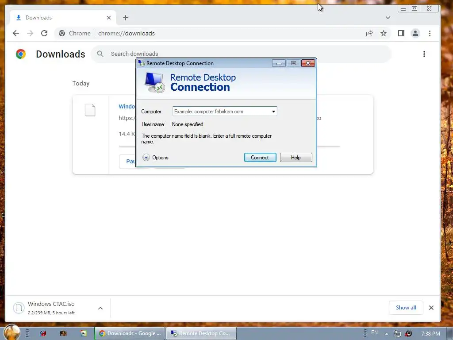This screenshot has height=340, width=453.
Task: Minimize the Remote Desktop Connection window
Action: tap(279, 63)
